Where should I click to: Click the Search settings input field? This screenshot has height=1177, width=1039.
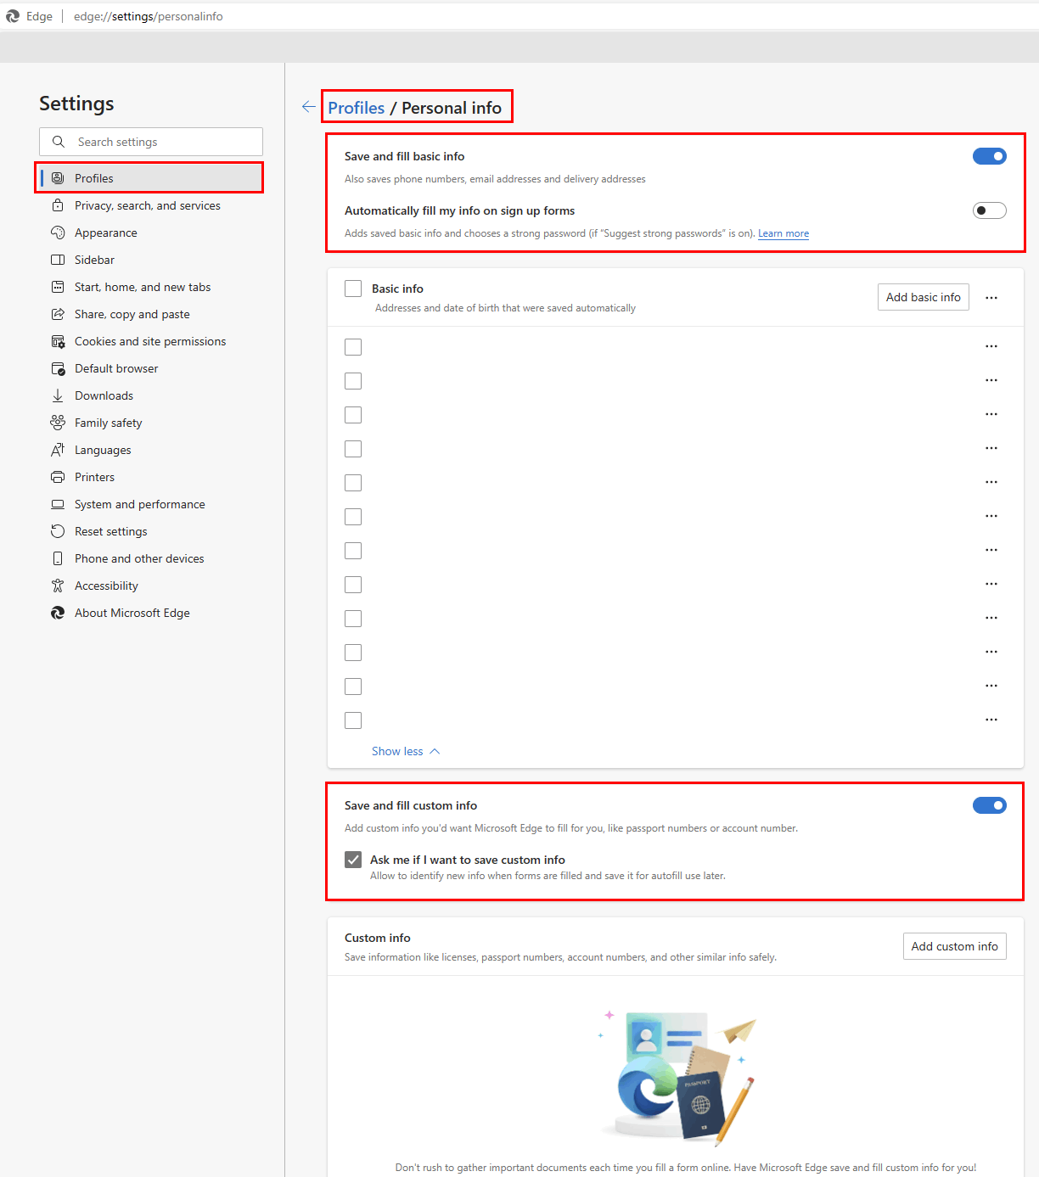(x=151, y=142)
